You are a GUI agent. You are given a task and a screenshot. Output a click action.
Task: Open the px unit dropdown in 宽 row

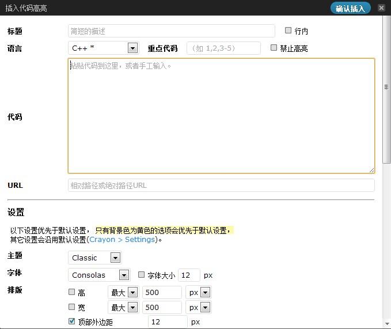coord(199,307)
